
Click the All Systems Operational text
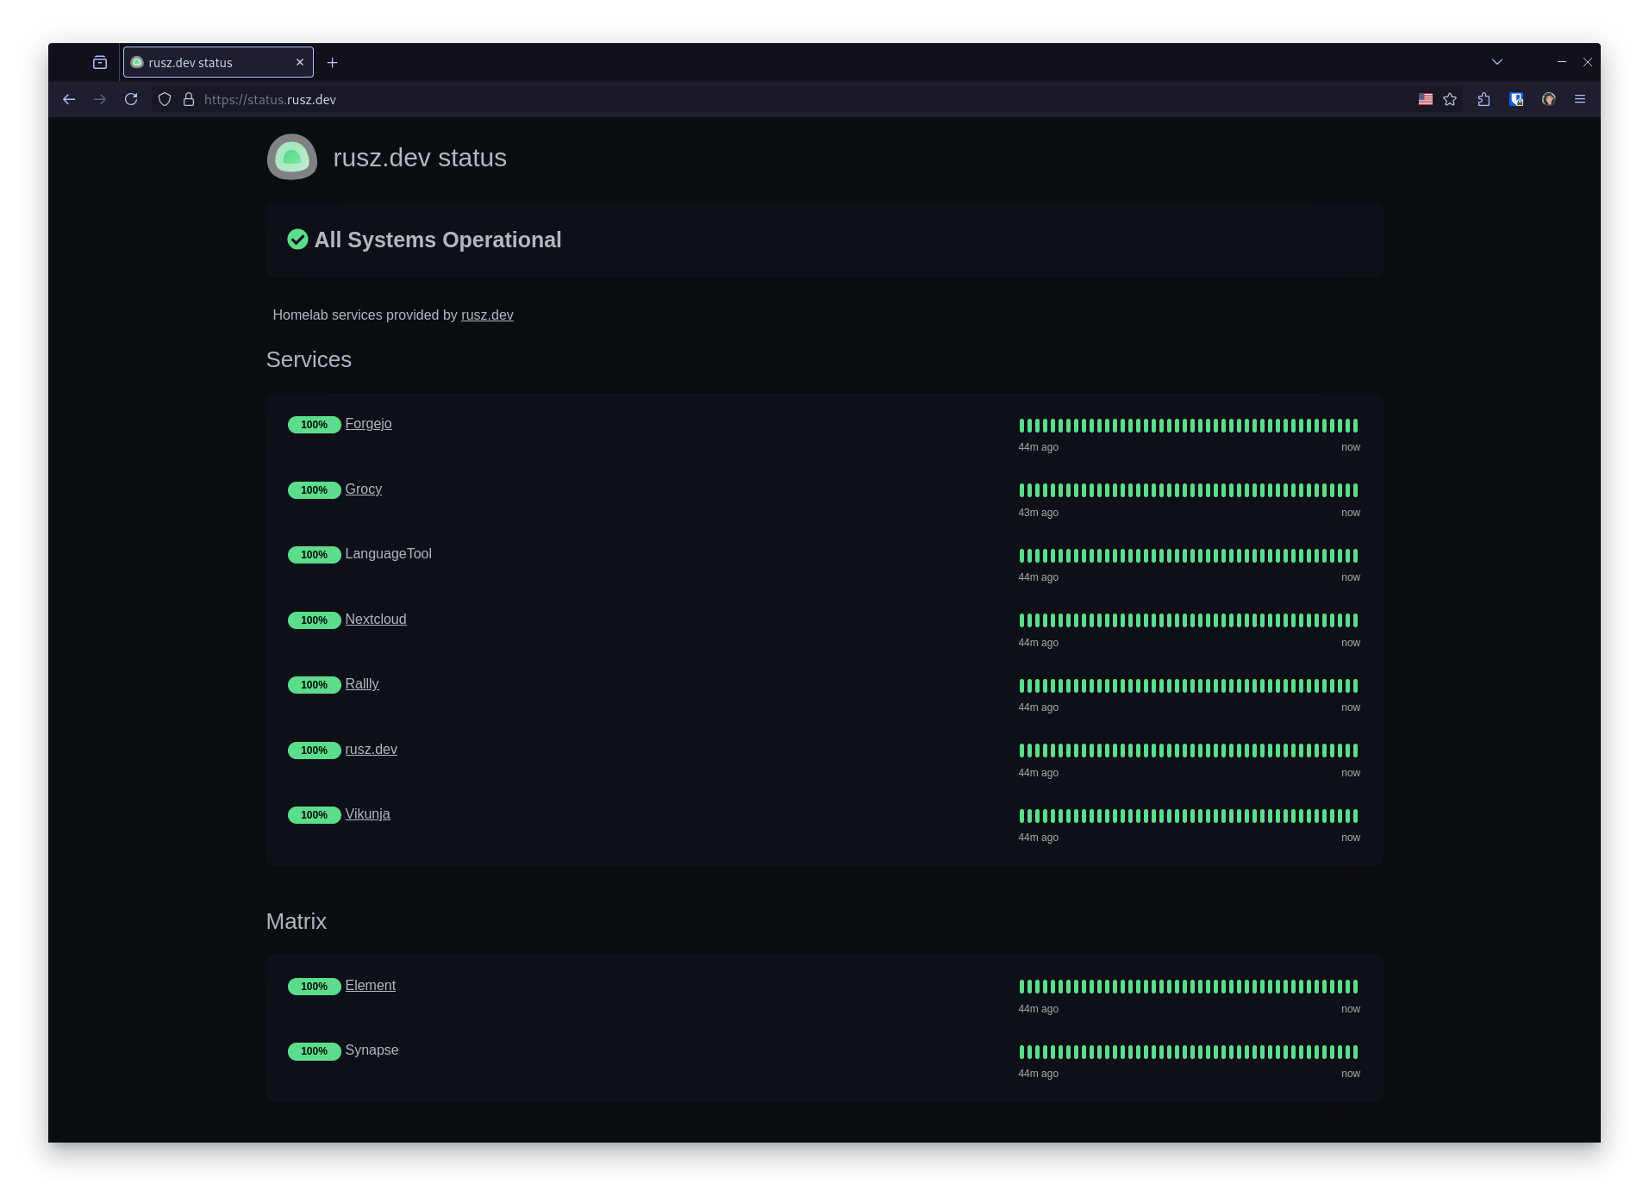coord(438,240)
